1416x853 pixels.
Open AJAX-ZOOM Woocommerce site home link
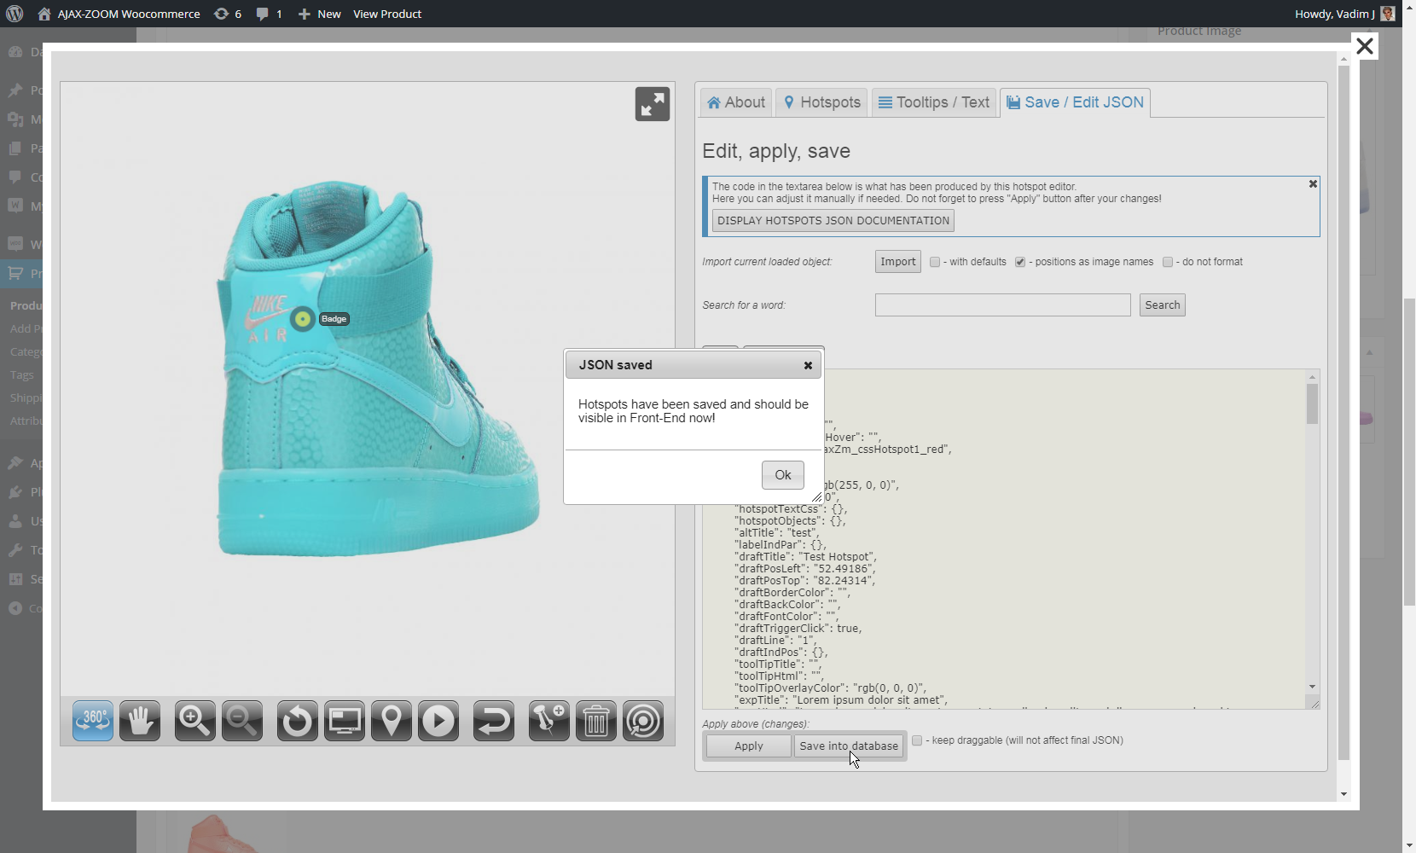(x=119, y=14)
